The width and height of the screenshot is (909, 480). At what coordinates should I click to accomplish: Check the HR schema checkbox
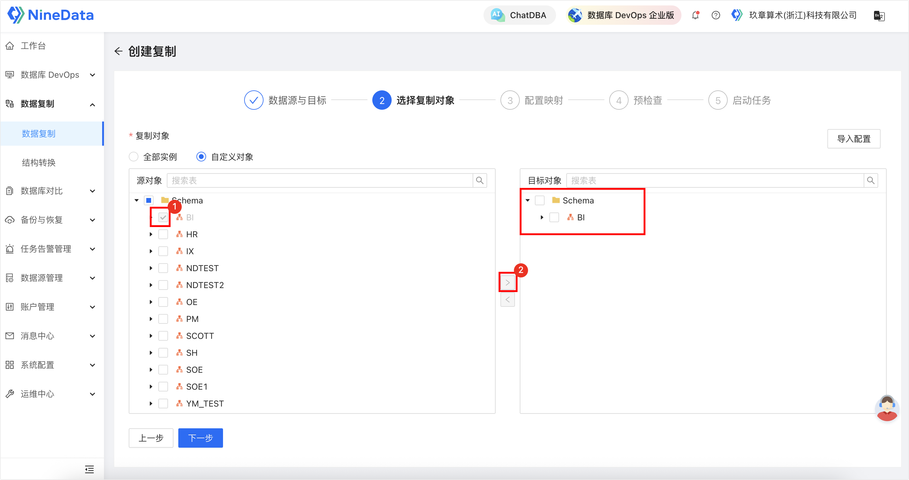(x=163, y=234)
